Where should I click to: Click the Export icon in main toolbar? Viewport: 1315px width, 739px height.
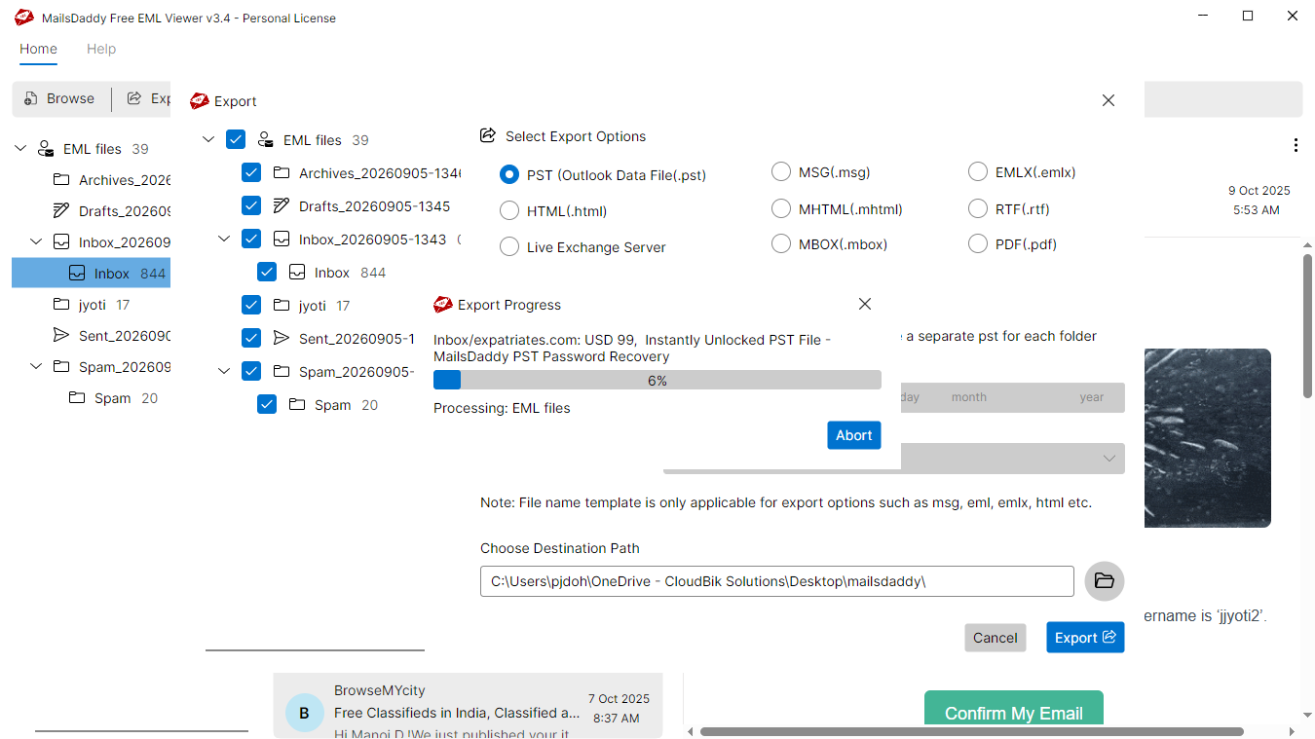[x=134, y=98]
